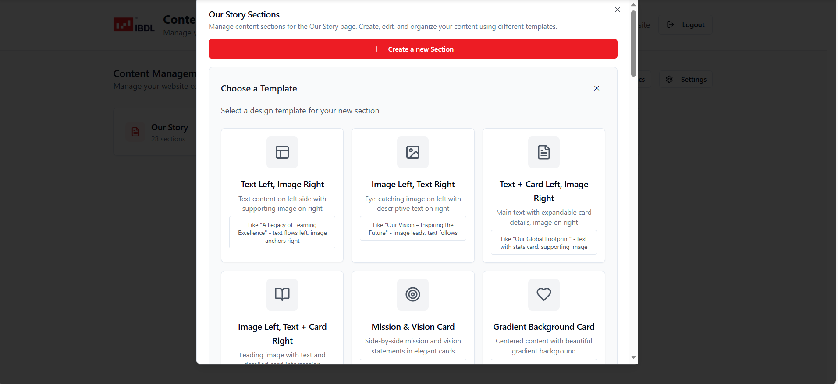Viewport: 838px width, 384px height.
Task: Click the document icon for Text + Card Left
Action: pos(543,152)
